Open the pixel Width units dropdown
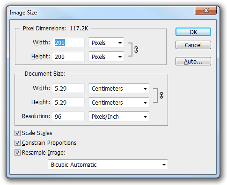The width and height of the screenshot is (227, 185). (x=106, y=43)
